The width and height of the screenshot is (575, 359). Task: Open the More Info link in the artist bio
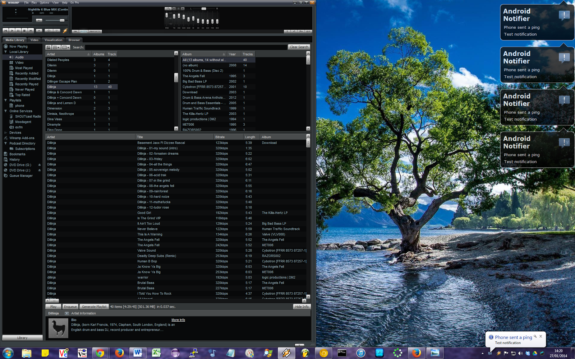178,320
